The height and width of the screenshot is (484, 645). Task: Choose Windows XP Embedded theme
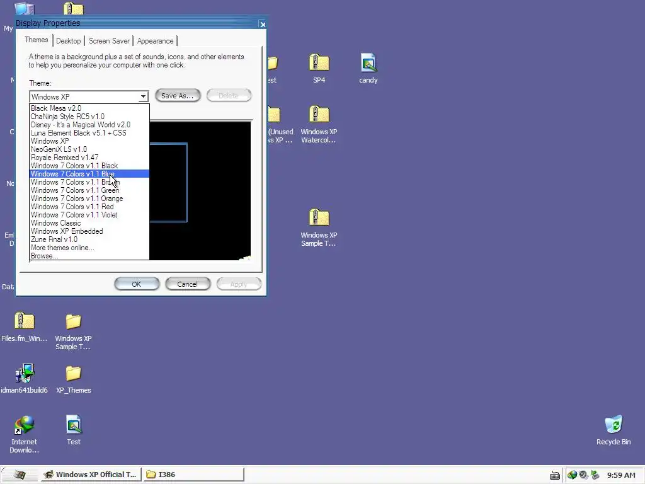[89, 231]
